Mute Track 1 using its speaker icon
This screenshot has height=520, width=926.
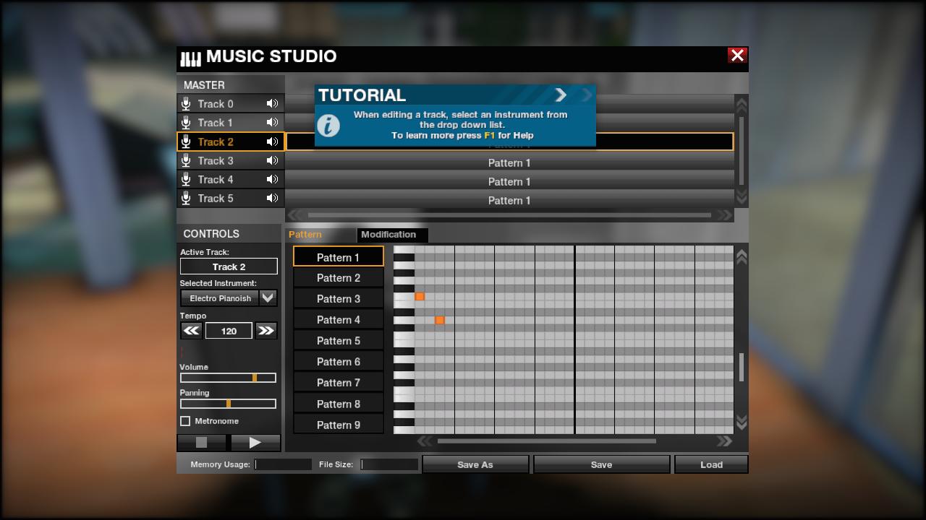click(x=272, y=123)
